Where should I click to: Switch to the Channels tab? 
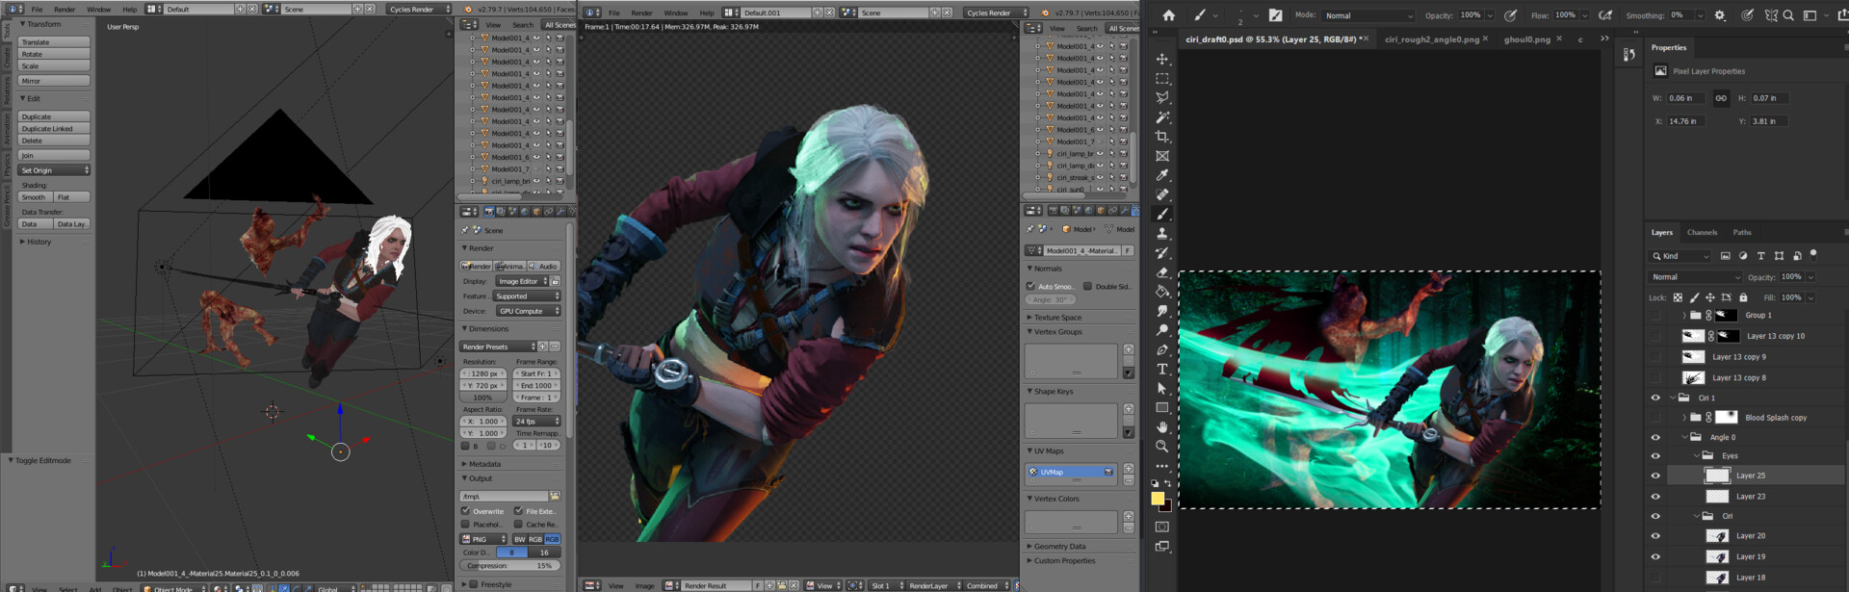coord(1702,232)
